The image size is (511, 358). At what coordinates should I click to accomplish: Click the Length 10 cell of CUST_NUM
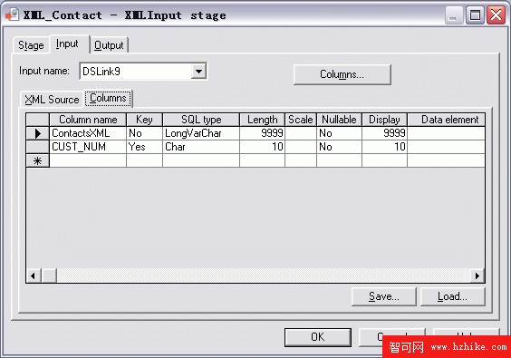(x=263, y=147)
